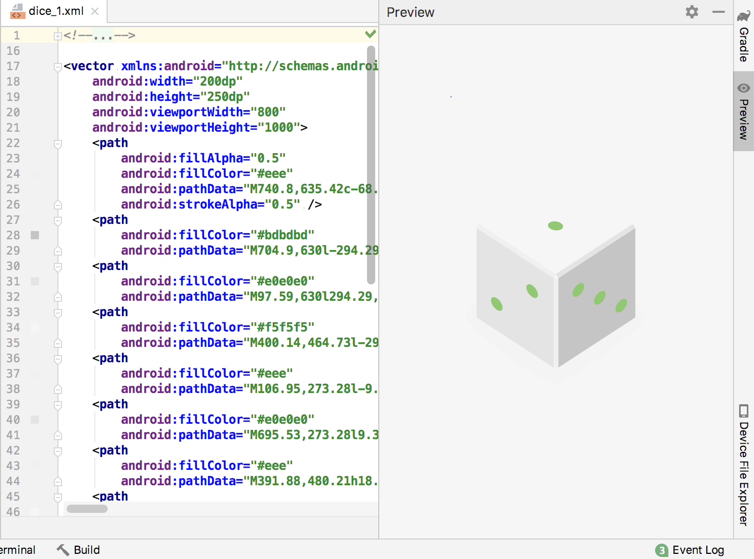Close the dice_1.xml tab
The image size is (754, 559).
95,11
